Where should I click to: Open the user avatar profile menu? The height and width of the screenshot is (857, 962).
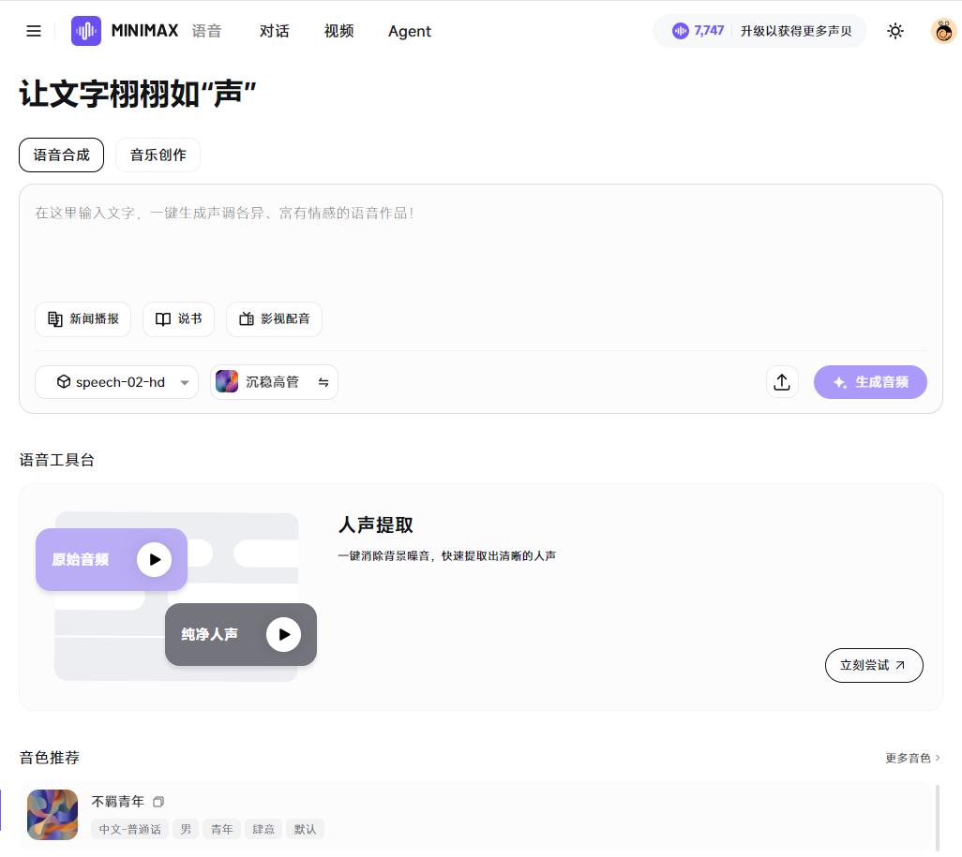[943, 31]
